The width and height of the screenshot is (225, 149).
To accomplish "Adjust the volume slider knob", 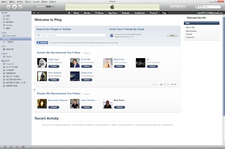I will point(45,7).
